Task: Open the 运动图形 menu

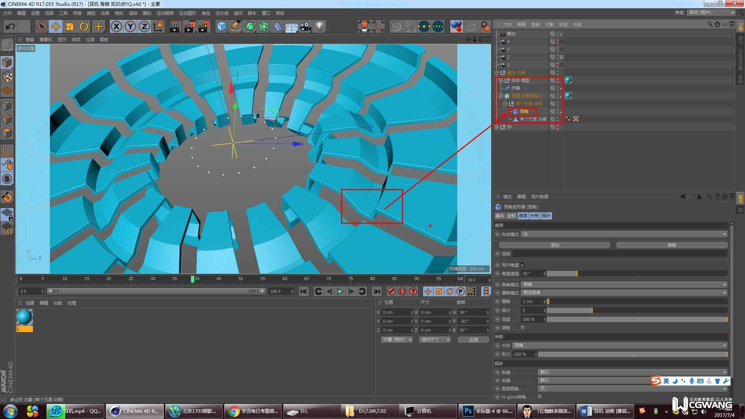Action: [x=187, y=13]
